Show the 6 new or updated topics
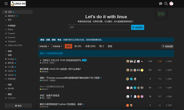184x110 pixels. click(x=51, y=53)
